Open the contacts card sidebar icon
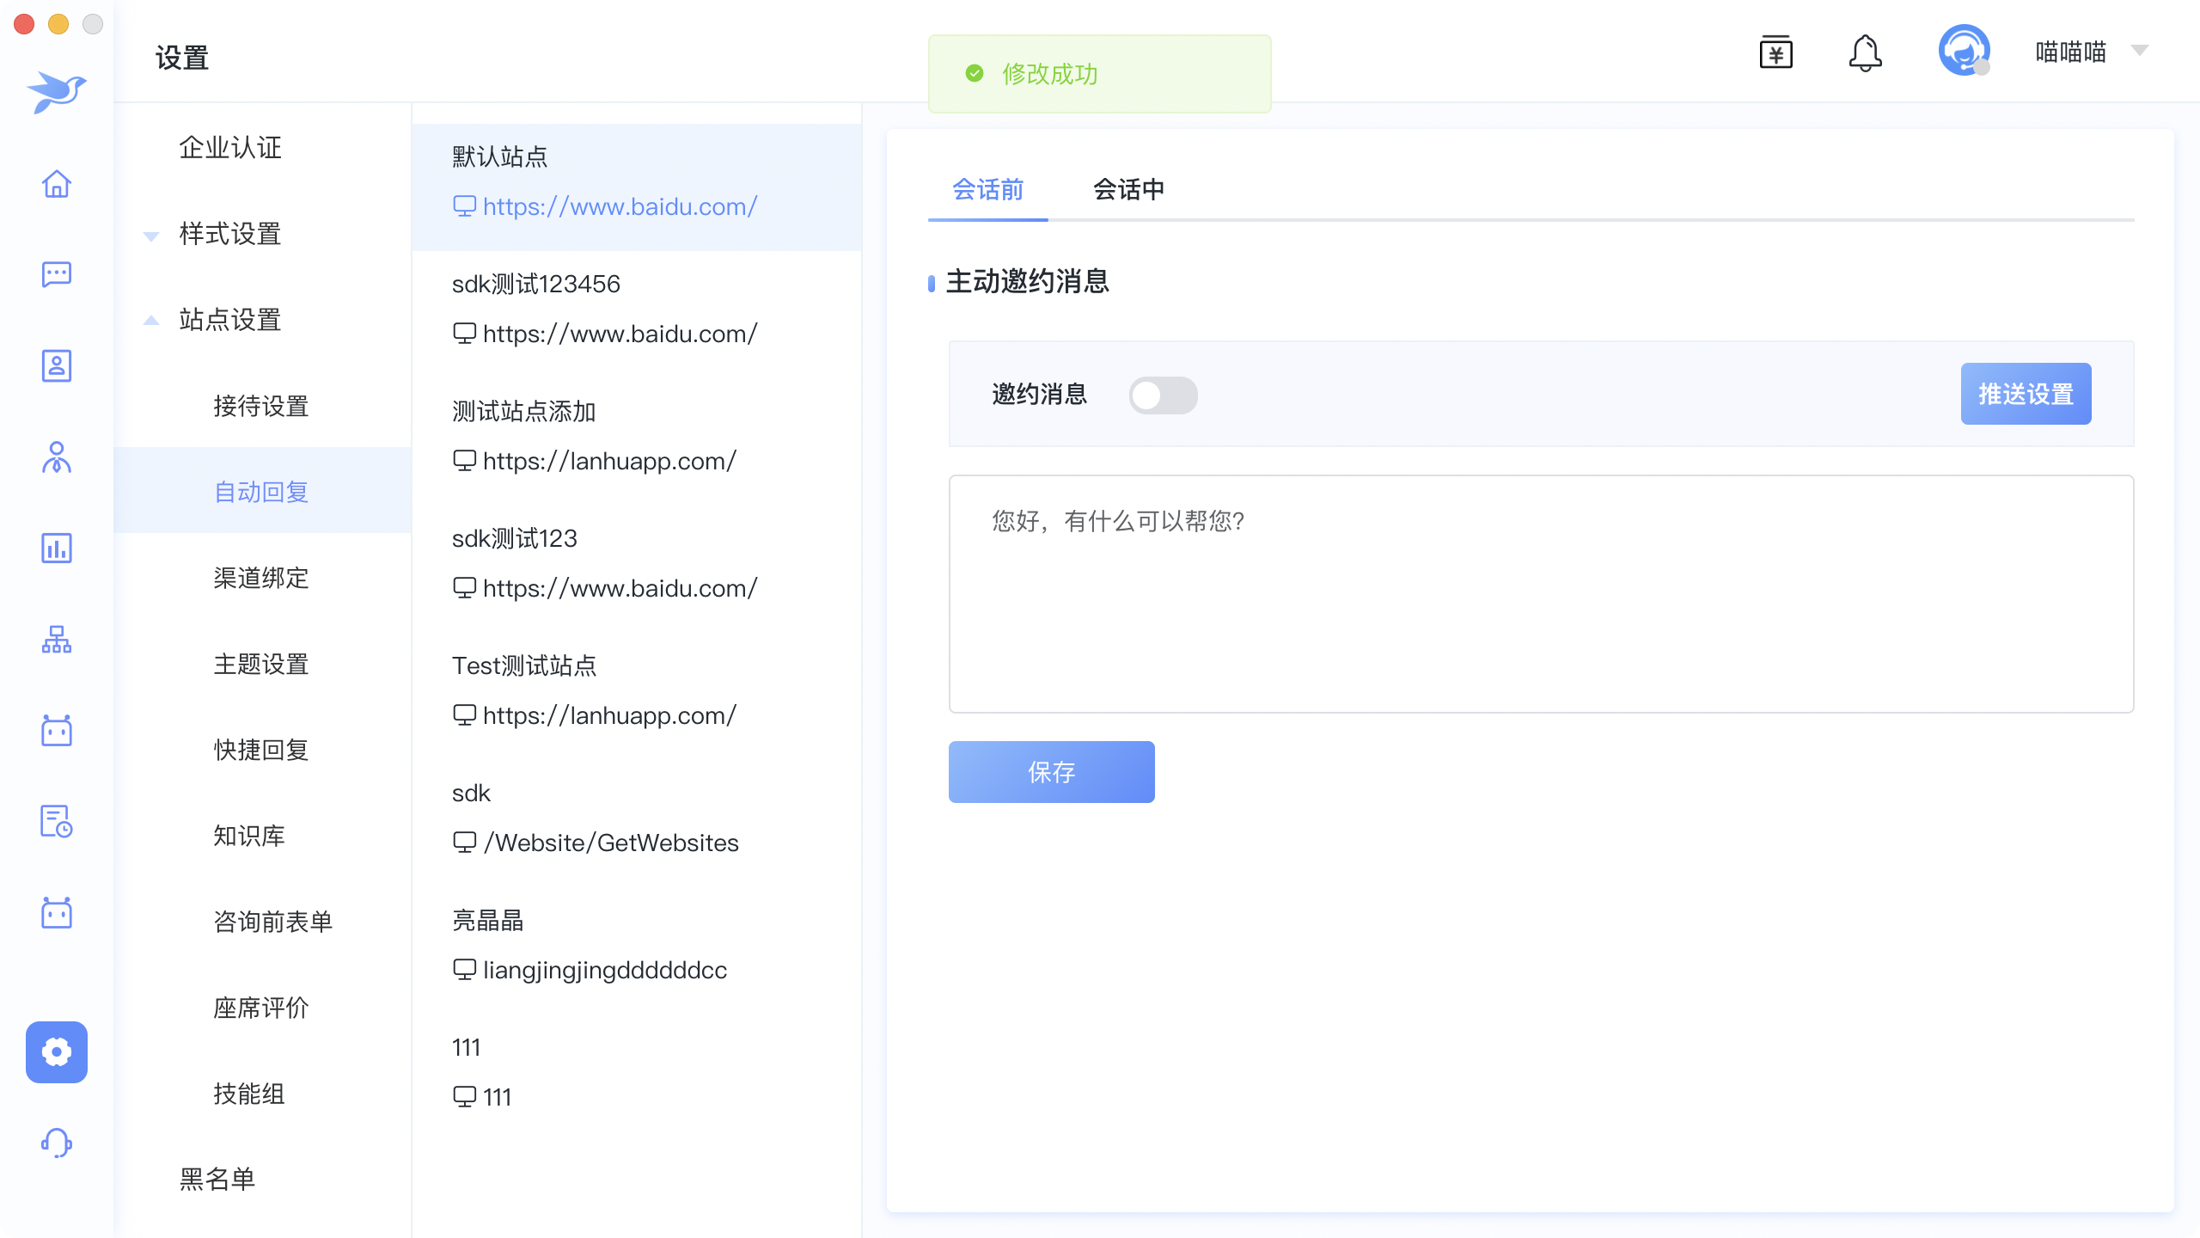This screenshot has height=1238, width=2200. (57, 365)
